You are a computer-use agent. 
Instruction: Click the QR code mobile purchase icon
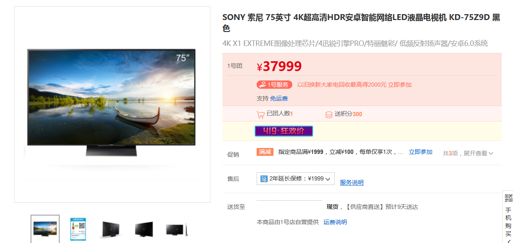(x=509, y=198)
